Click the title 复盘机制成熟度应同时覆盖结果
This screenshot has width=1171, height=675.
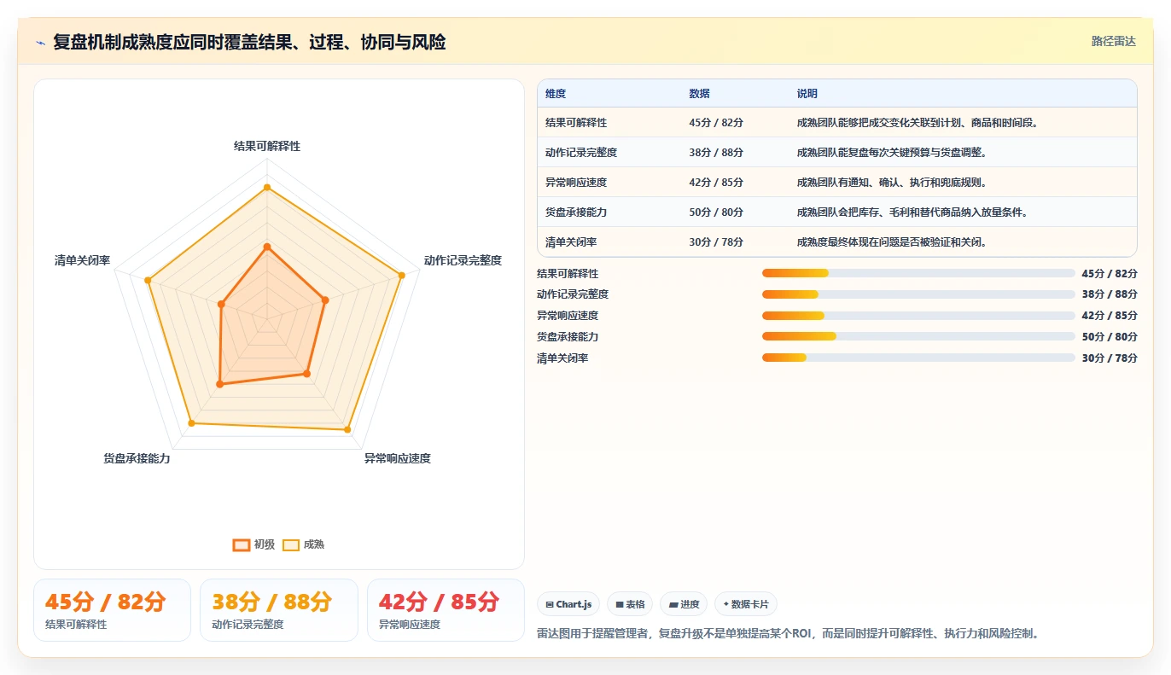[x=249, y=42]
